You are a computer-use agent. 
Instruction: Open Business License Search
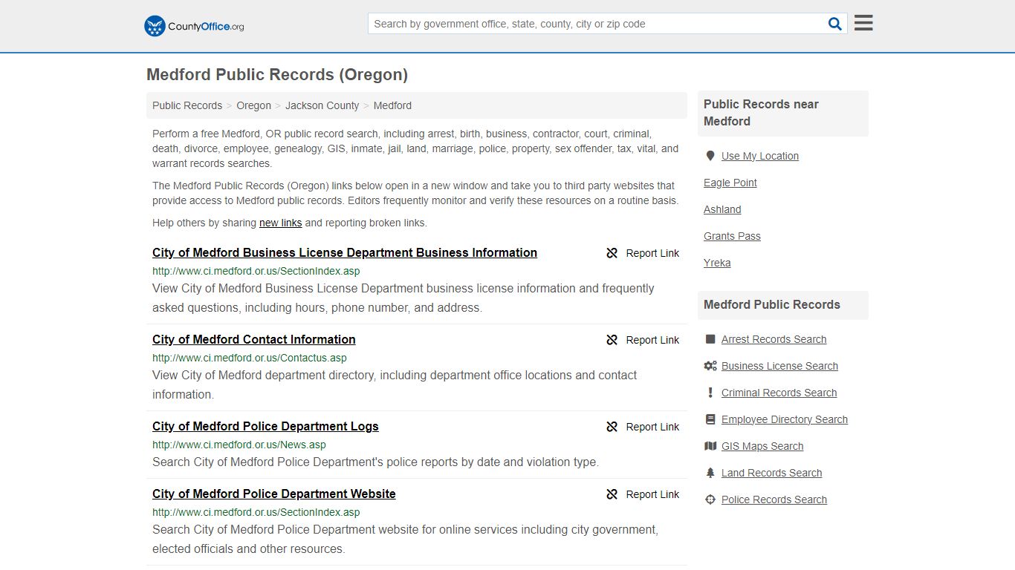(779, 366)
